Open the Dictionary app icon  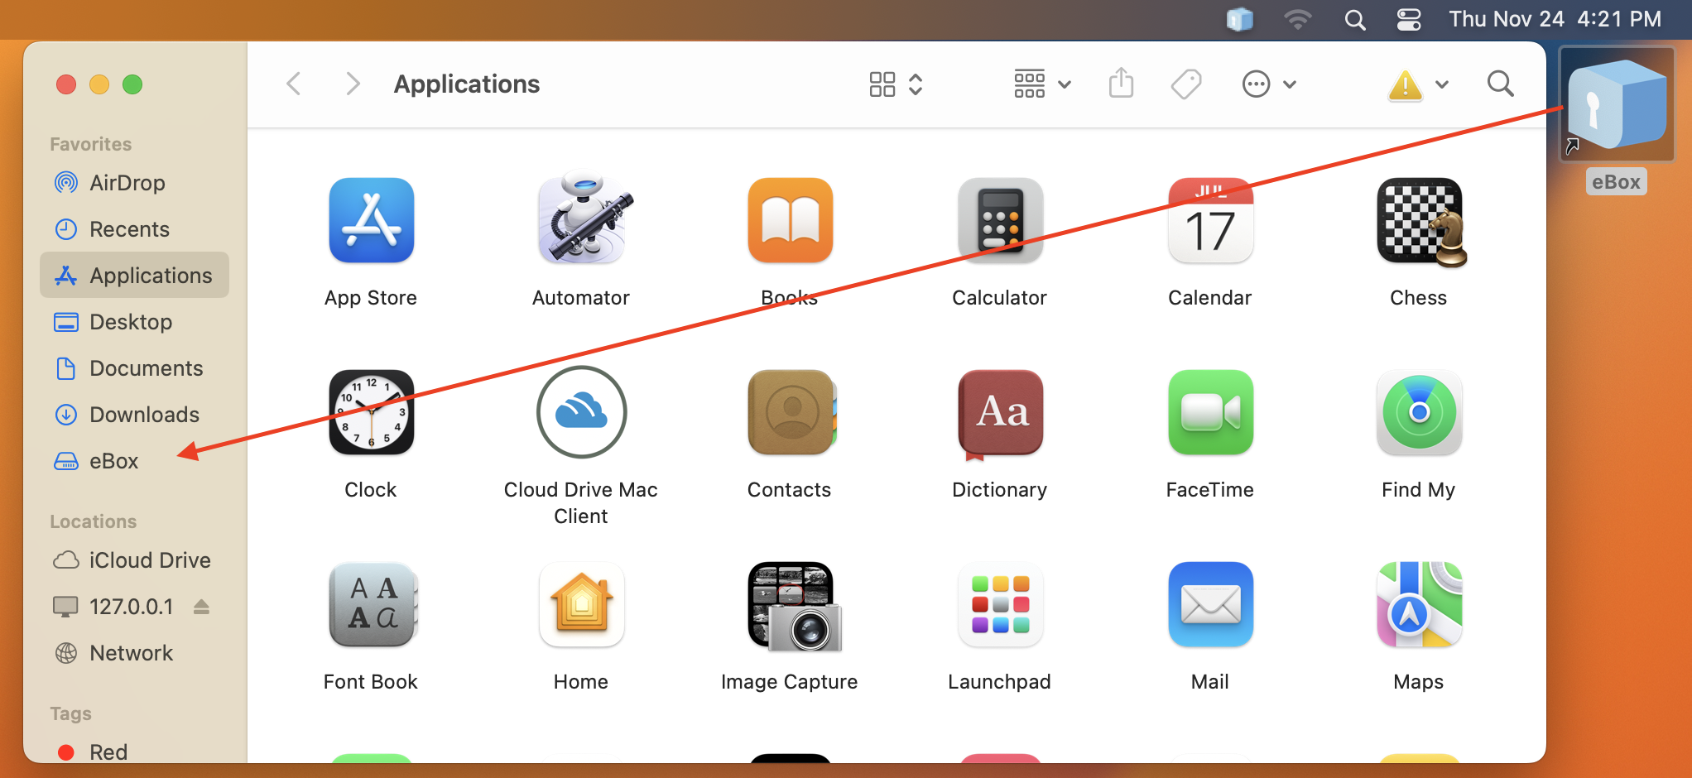1000,414
